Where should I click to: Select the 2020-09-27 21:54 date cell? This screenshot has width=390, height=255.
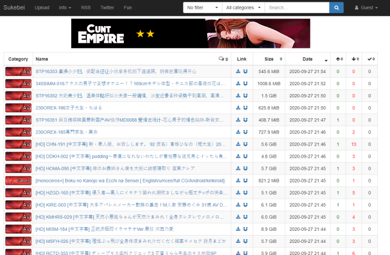tap(307, 72)
